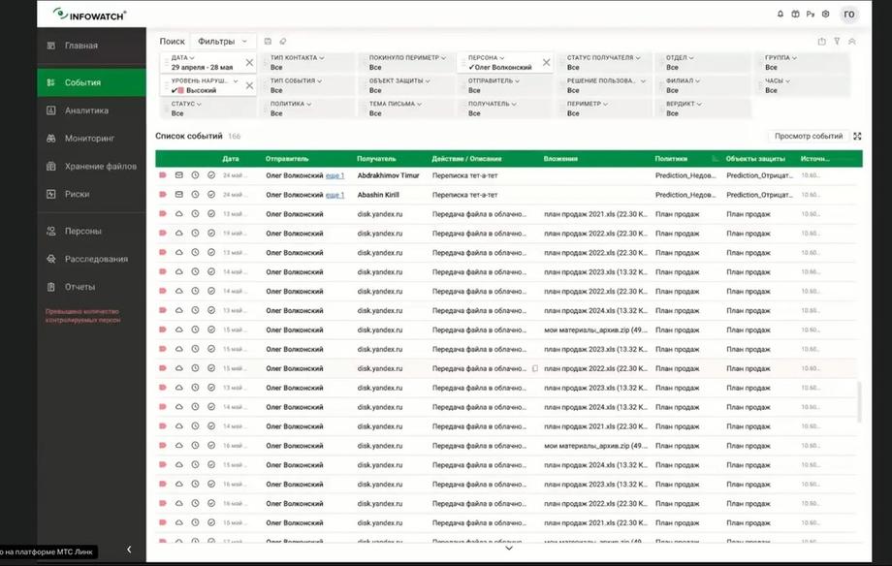Screen dimensions: 892x566
Task: Click save filter icon next to Фильтры
Action: 268,41
